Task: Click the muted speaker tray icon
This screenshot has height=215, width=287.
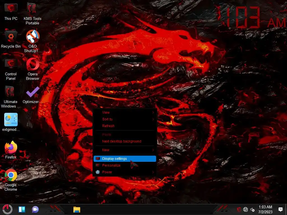Action: 253,210
